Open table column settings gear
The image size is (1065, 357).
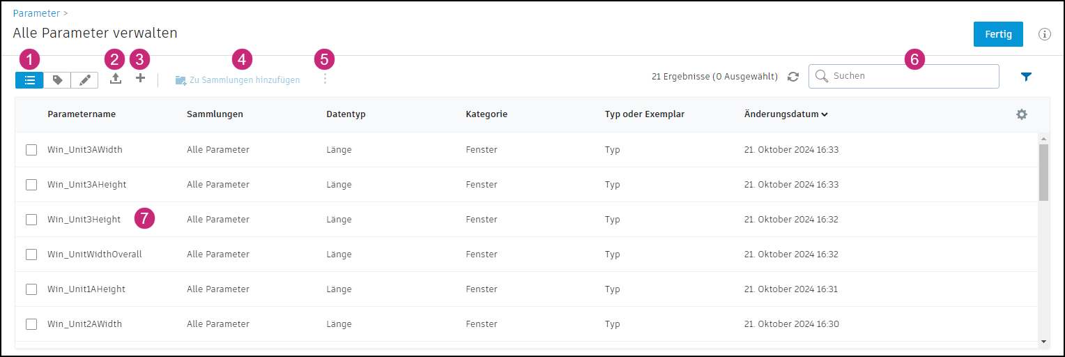click(x=1022, y=114)
